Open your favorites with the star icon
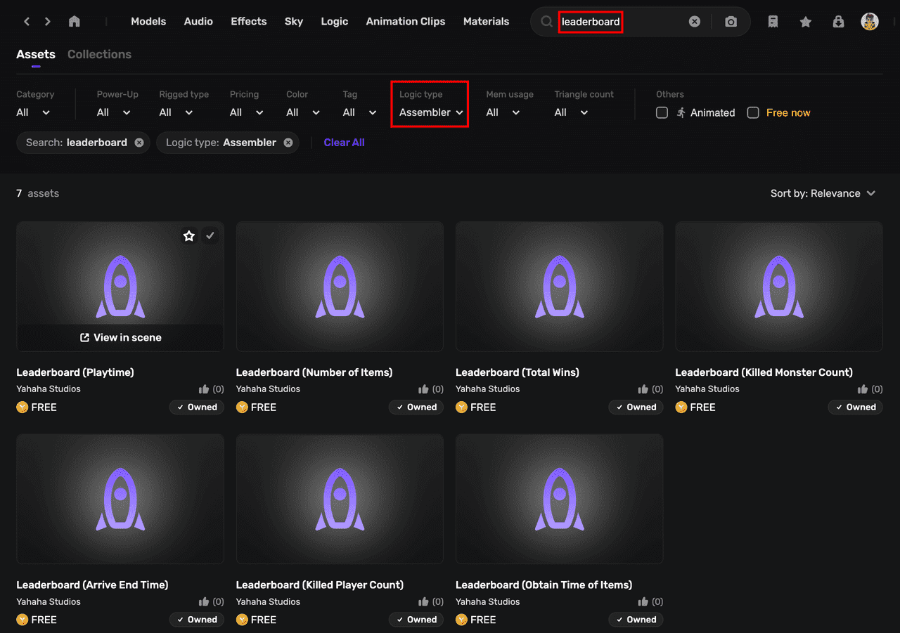The image size is (900, 633). pyautogui.click(x=805, y=21)
